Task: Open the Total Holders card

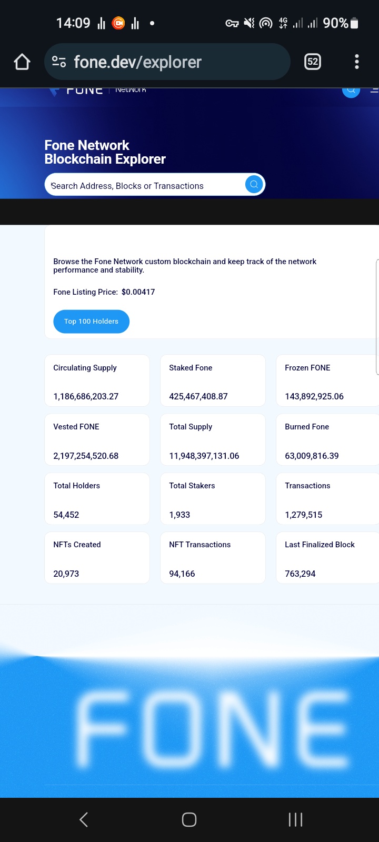Action: click(97, 499)
